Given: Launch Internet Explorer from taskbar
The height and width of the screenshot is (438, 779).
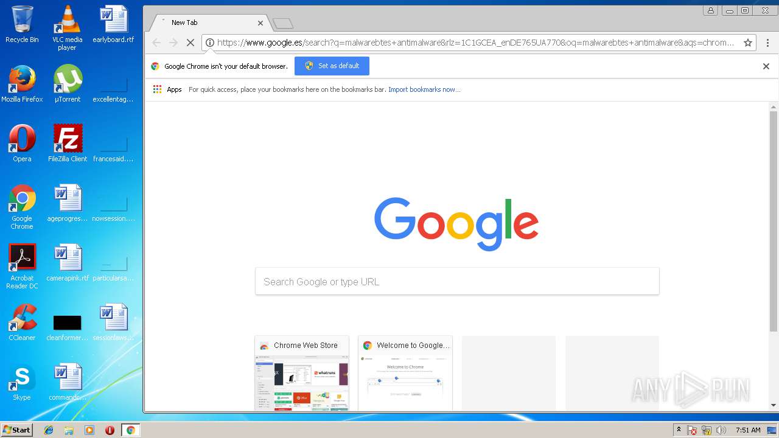Looking at the screenshot, I should click(49, 430).
